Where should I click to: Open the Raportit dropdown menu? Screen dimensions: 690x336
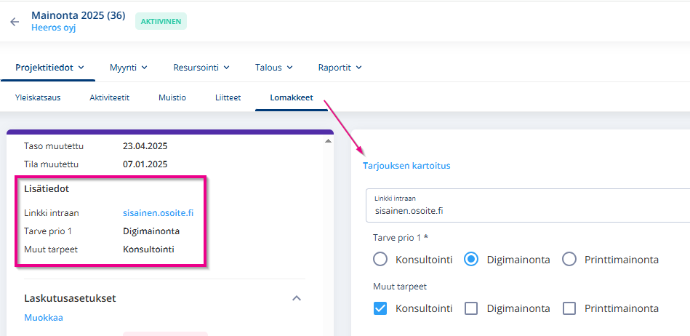[x=340, y=68]
